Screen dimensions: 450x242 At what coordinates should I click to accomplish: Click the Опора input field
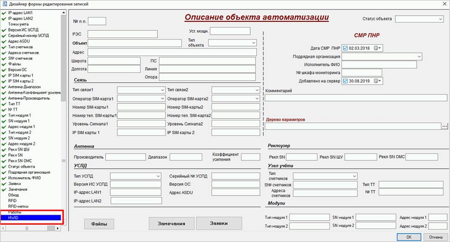pyautogui.click(x=207, y=77)
